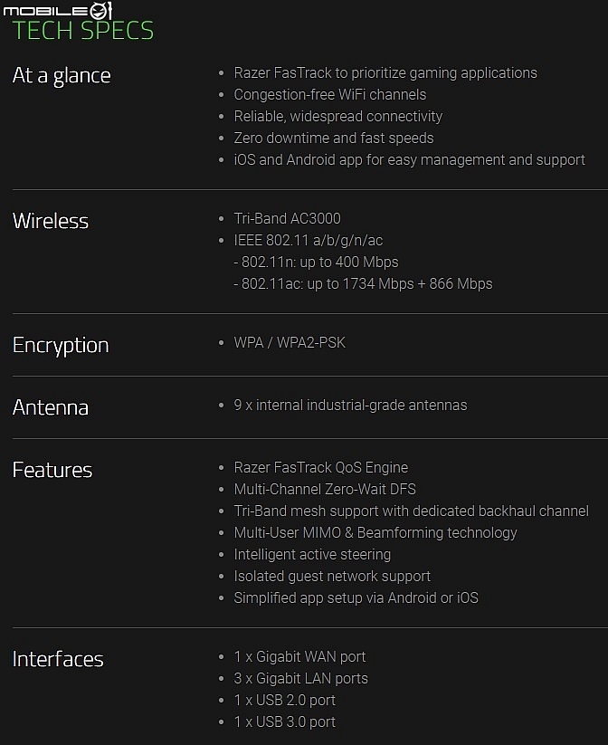The image size is (608, 745).
Task: Click Congestion-free WiFi channels bullet
Action: coord(329,94)
